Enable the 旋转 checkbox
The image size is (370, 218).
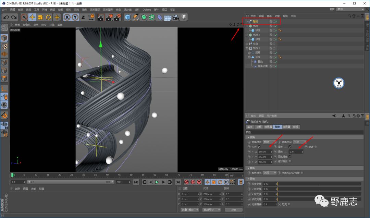[316, 147]
